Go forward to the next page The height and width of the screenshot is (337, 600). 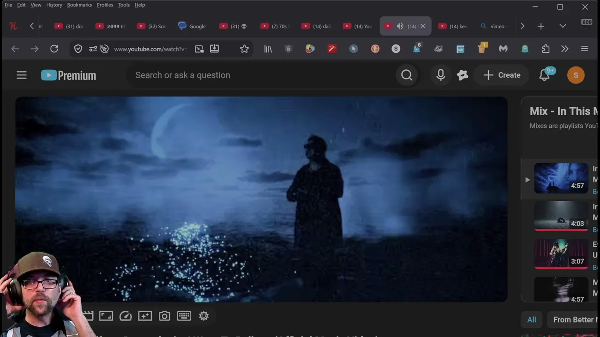click(x=35, y=49)
